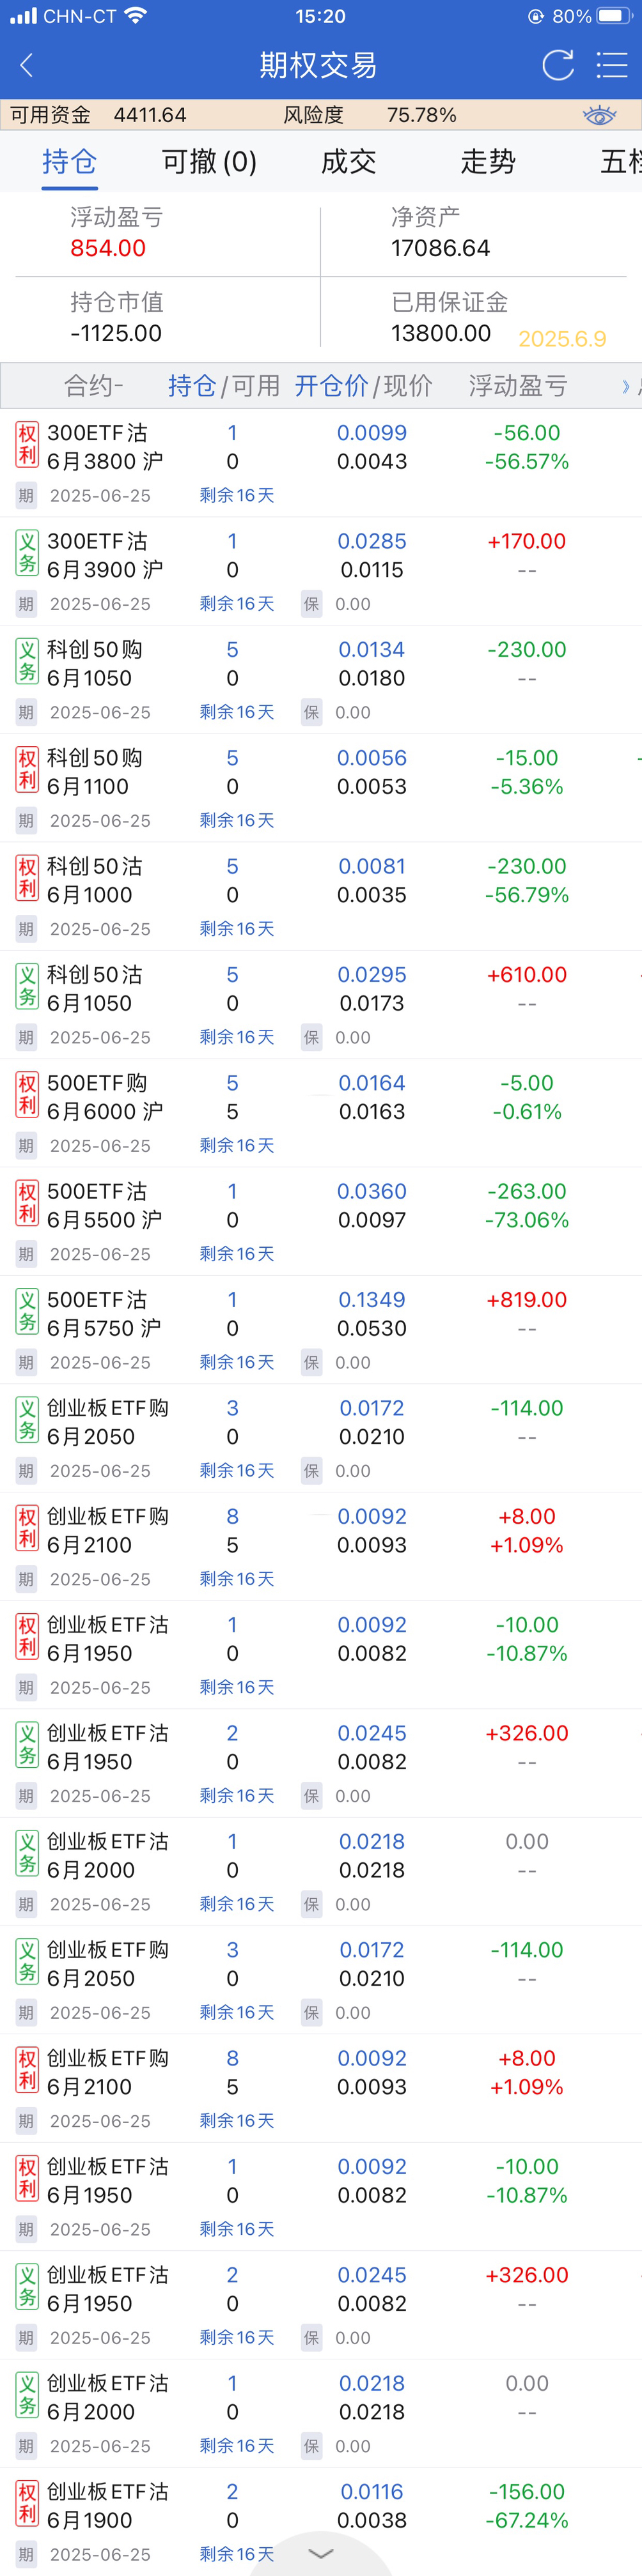This screenshot has width=642, height=2576.
Task: Open the list menu icon top right
Action: [x=611, y=66]
